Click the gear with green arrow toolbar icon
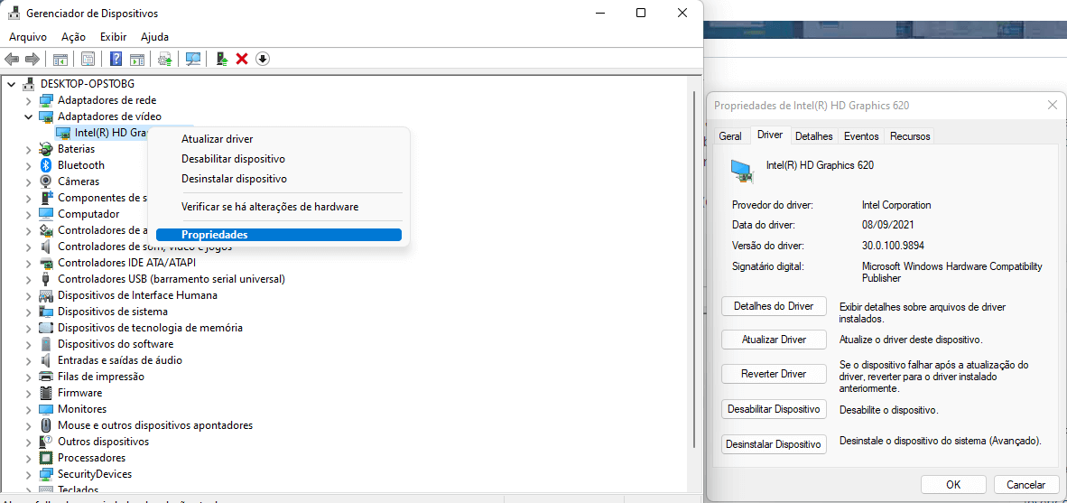The width and height of the screenshot is (1067, 503). coord(164,60)
